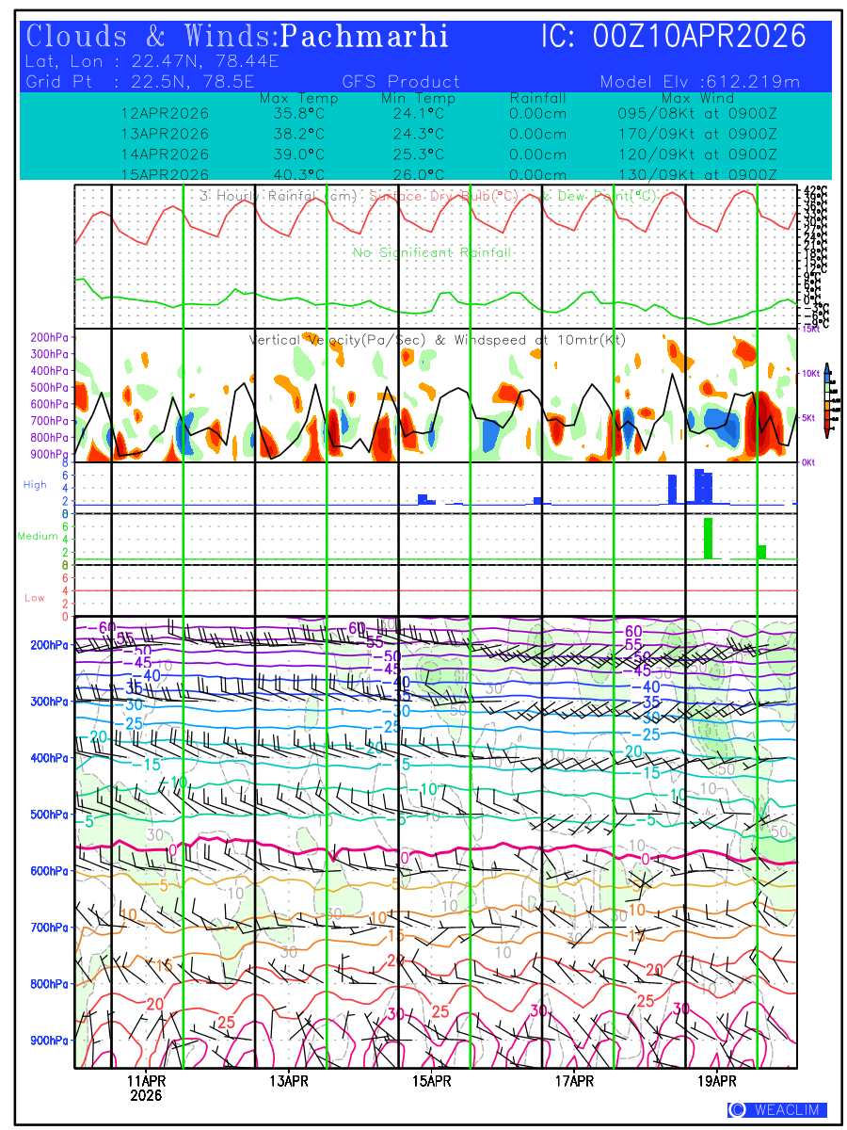Select the IC: 00Z10APR2026 timestamp
This screenshot has width=847, height=1130.
click(674, 37)
